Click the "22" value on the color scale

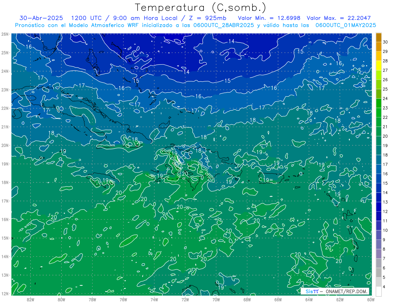[385, 117]
